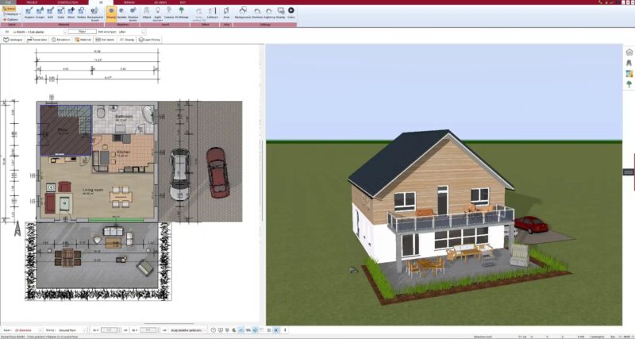
Task: Toggle the Options setting under Select
Action: [x=11, y=19]
